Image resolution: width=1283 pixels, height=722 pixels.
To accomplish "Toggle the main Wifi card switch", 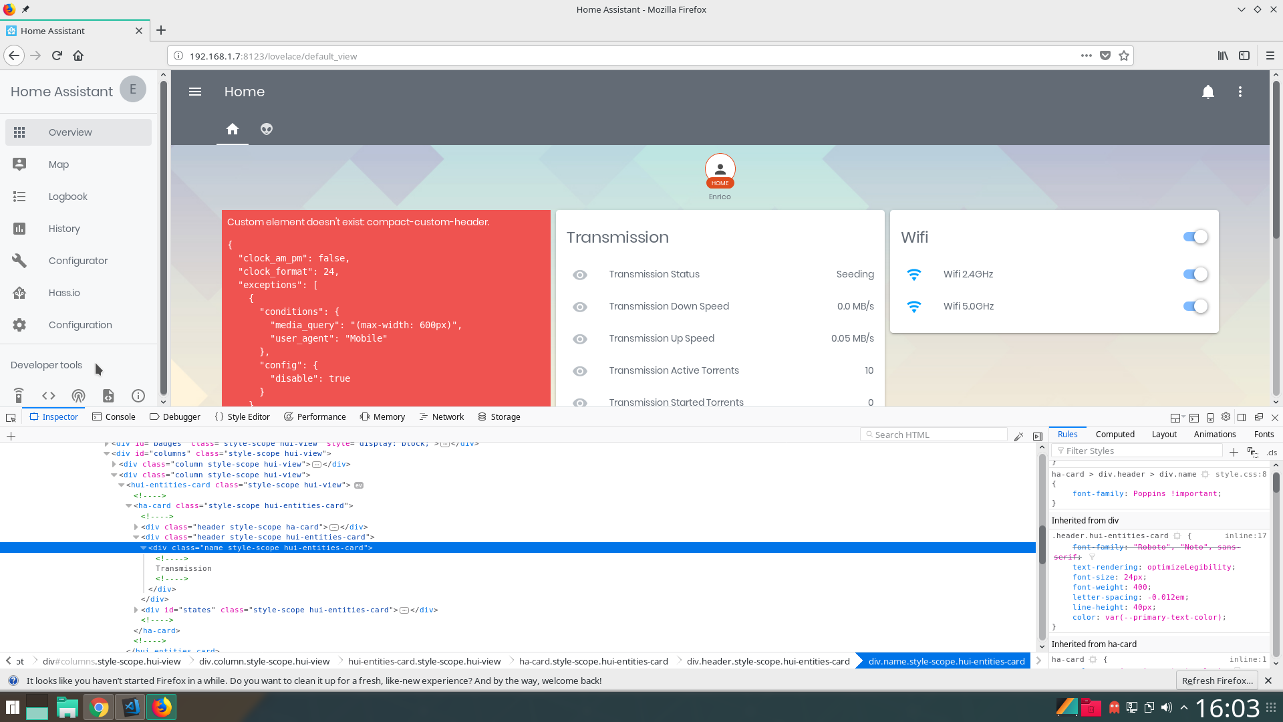I will pos(1195,237).
